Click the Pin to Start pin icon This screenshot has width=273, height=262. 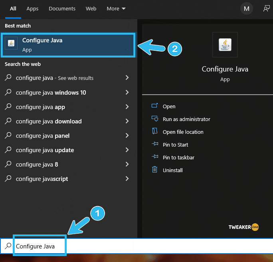tap(155, 144)
